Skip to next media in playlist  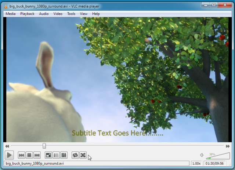click(37, 155)
